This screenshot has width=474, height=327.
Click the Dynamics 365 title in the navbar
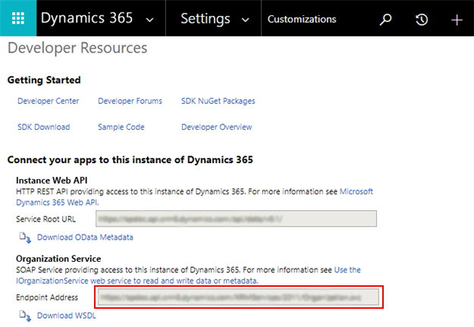[86, 18]
